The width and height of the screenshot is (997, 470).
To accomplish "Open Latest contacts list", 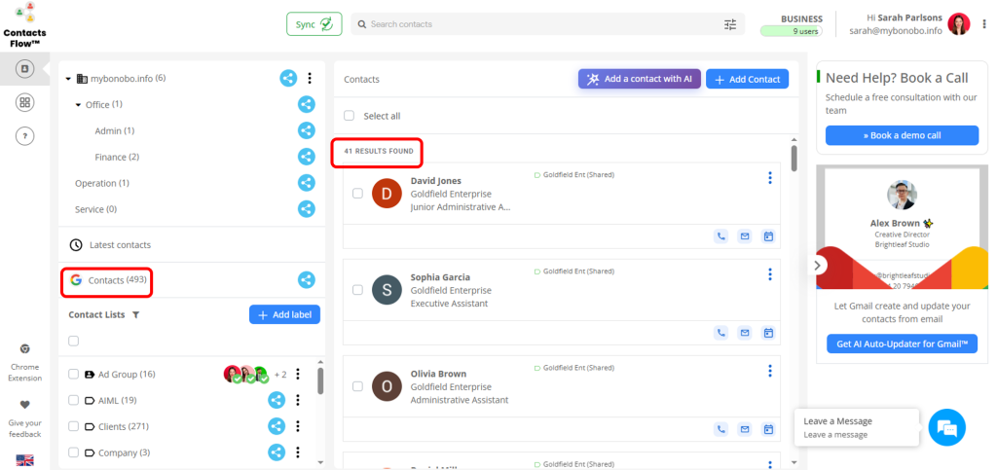I will (x=119, y=245).
